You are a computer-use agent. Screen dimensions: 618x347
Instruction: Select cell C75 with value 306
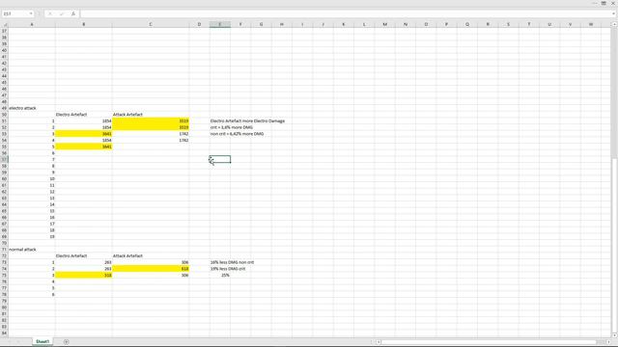(x=151, y=275)
